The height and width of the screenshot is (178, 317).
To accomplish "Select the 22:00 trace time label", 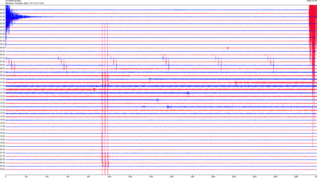I will pos(3,160).
